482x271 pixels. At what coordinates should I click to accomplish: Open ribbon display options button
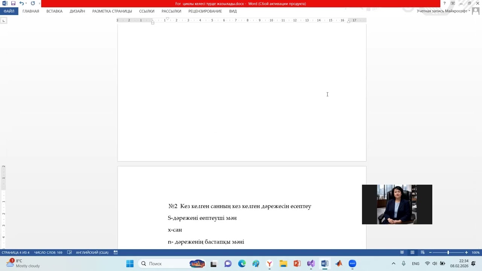[453, 3]
